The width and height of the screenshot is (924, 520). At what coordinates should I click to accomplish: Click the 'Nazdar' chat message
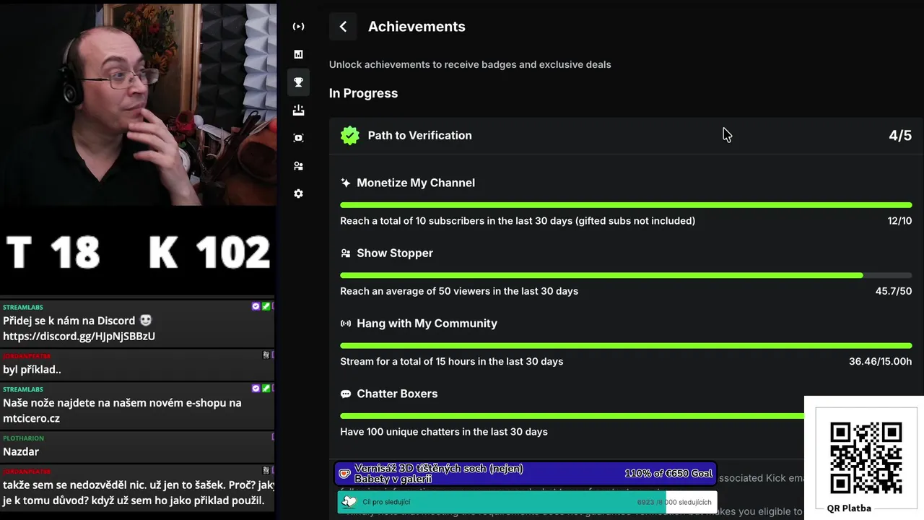pyautogui.click(x=21, y=451)
